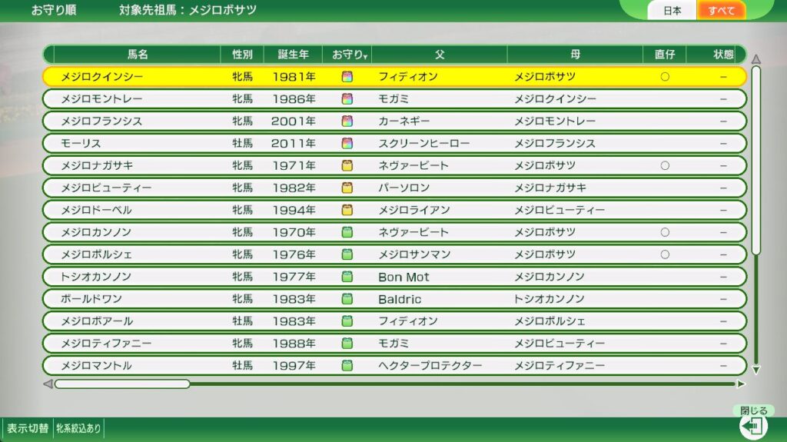Click the green charm icon for メジロマントル
The height and width of the screenshot is (442, 787).
pyautogui.click(x=347, y=366)
